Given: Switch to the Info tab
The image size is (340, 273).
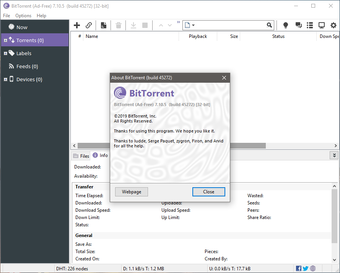Looking at the screenshot, I should point(100,155).
